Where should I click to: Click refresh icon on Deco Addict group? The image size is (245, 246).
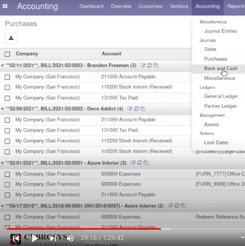(136, 109)
